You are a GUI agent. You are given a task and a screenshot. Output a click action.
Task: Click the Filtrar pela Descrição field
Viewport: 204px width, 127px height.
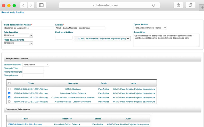tap(33, 72)
